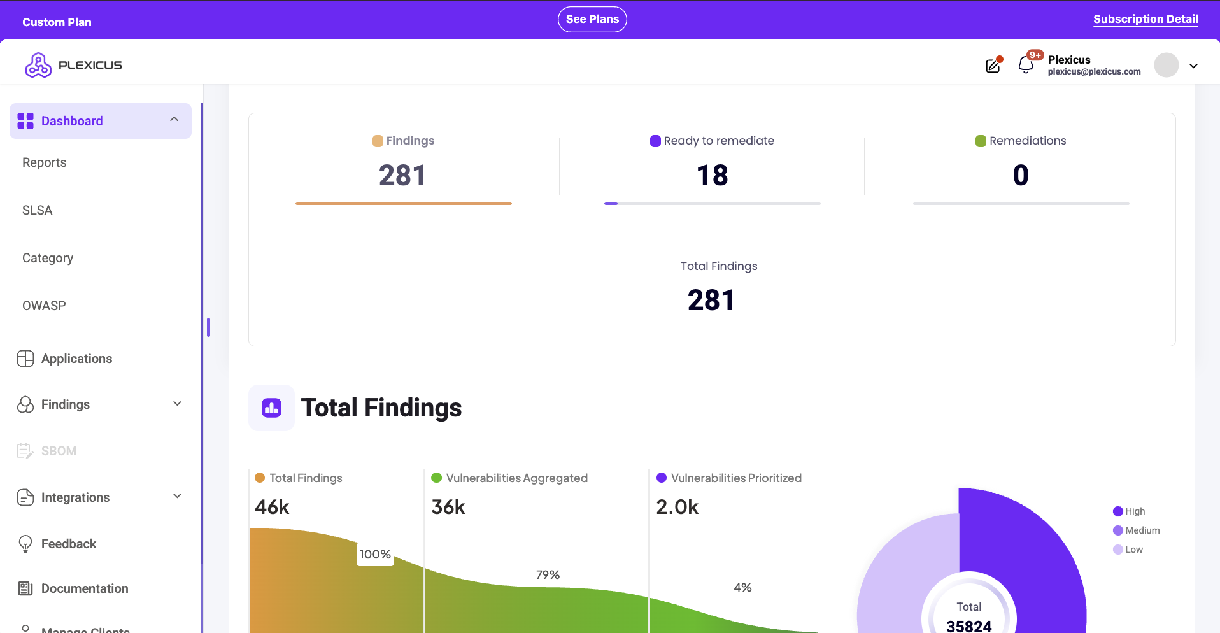The width and height of the screenshot is (1220, 633).
Task: Collapse the Dashboard menu chevron
Action: pyautogui.click(x=174, y=120)
